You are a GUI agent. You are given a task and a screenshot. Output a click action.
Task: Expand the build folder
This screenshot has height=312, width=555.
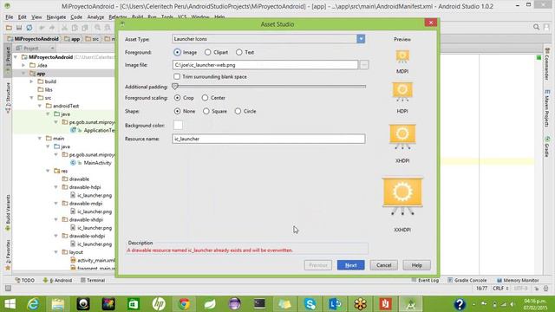[x=32, y=81]
